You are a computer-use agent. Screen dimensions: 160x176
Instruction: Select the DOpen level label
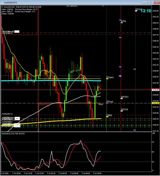coord(110,77)
